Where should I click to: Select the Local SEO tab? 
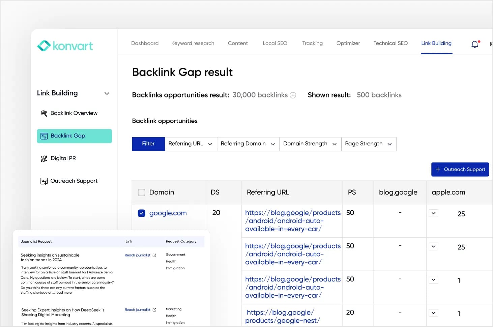click(275, 43)
